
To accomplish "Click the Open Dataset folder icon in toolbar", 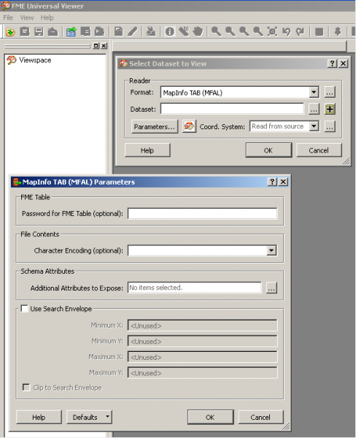I will [10, 32].
